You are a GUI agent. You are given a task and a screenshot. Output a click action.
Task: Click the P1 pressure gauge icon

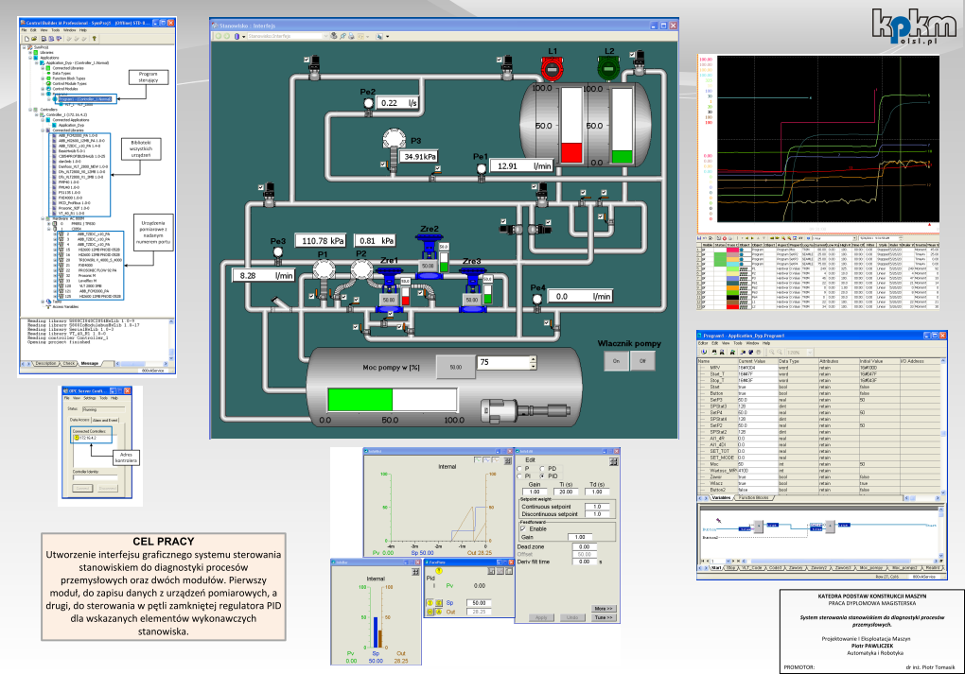[x=324, y=270]
